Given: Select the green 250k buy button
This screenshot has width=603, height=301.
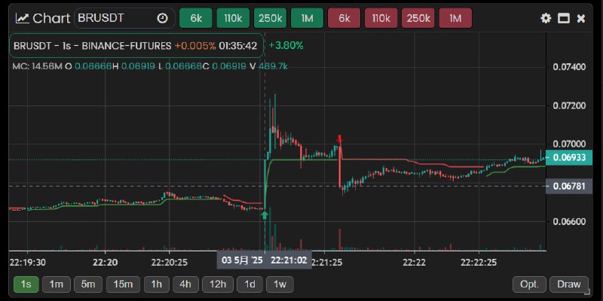Looking at the screenshot, I should [x=270, y=18].
